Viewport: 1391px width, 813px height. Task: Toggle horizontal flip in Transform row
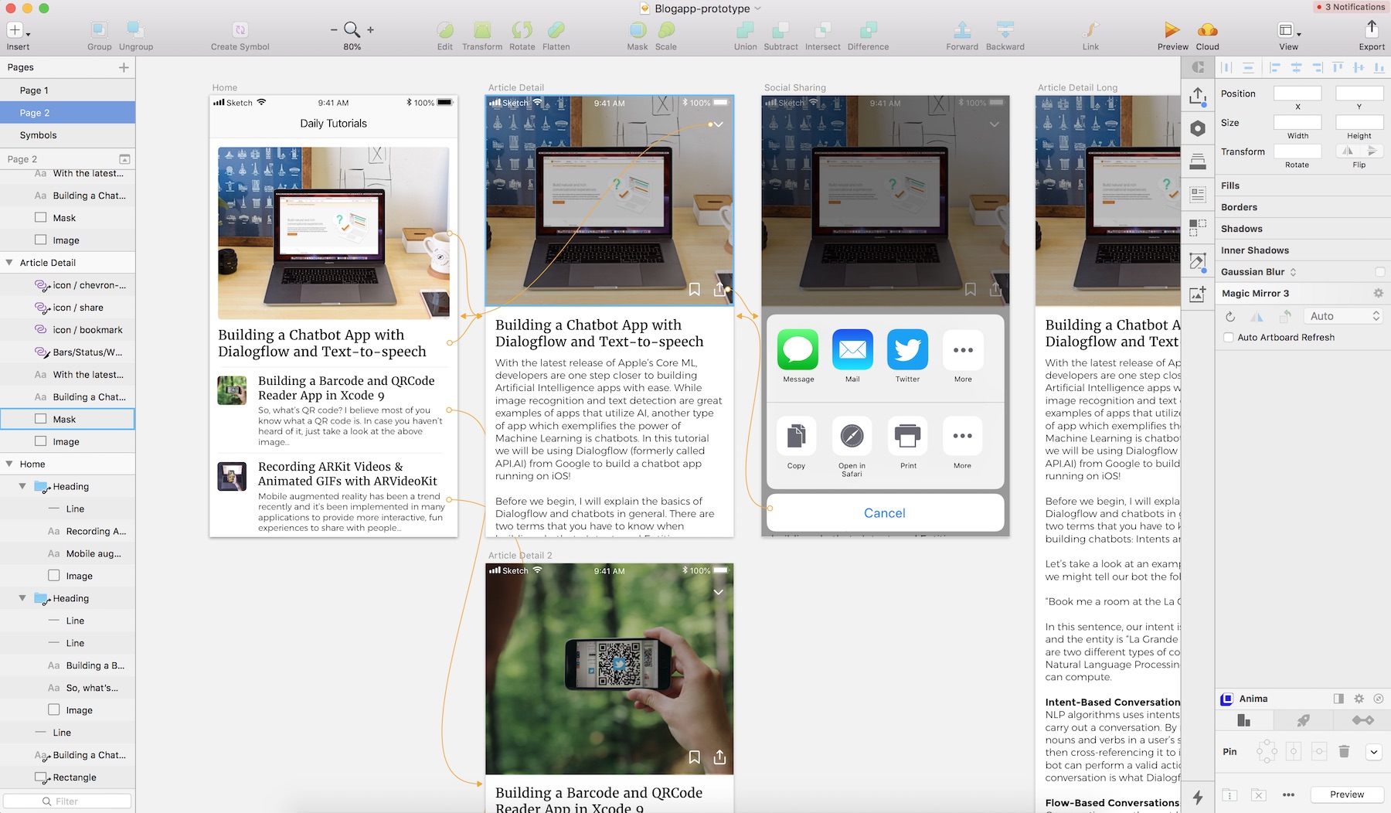(x=1348, y=151)
